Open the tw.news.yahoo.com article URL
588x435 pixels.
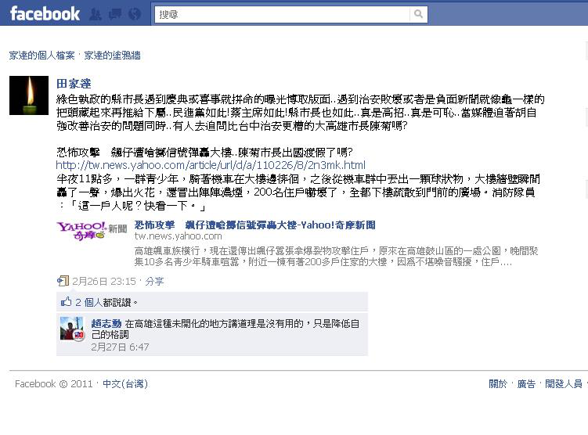click(x=211, y=165)
